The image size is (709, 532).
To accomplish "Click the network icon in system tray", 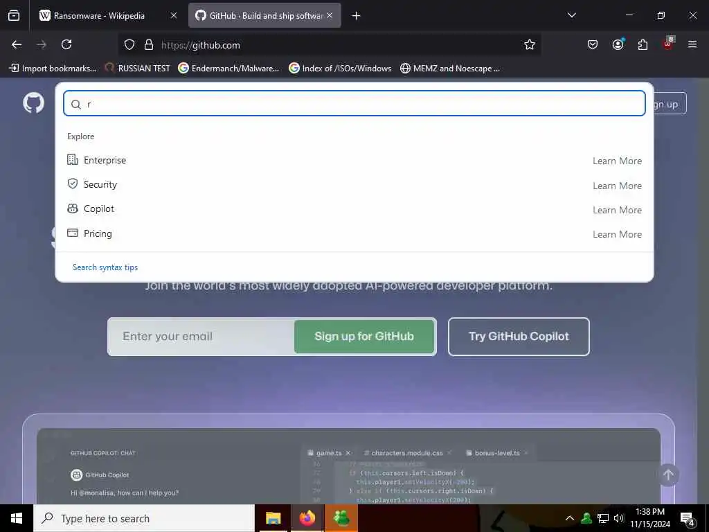I will click(603, 518).
